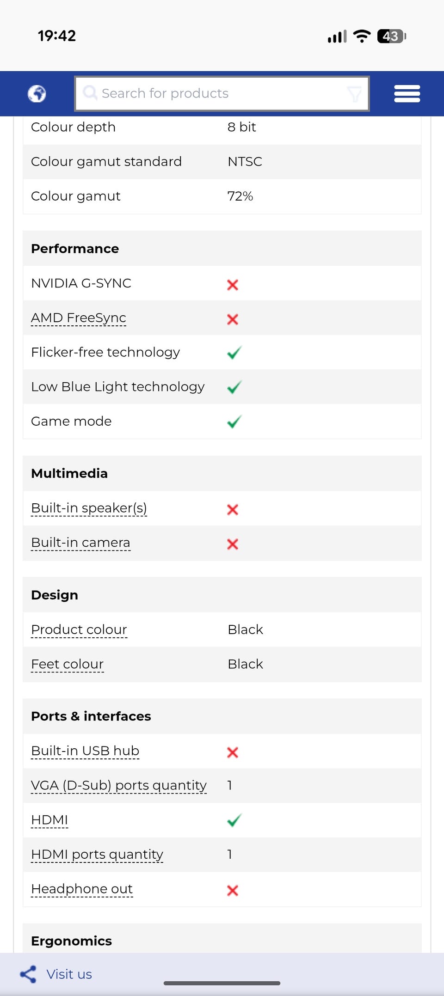The width and height of the screenshot is (444, 996).
Task: Tap the status bar clock showing 19:42
Action: (x=57, y=36)
